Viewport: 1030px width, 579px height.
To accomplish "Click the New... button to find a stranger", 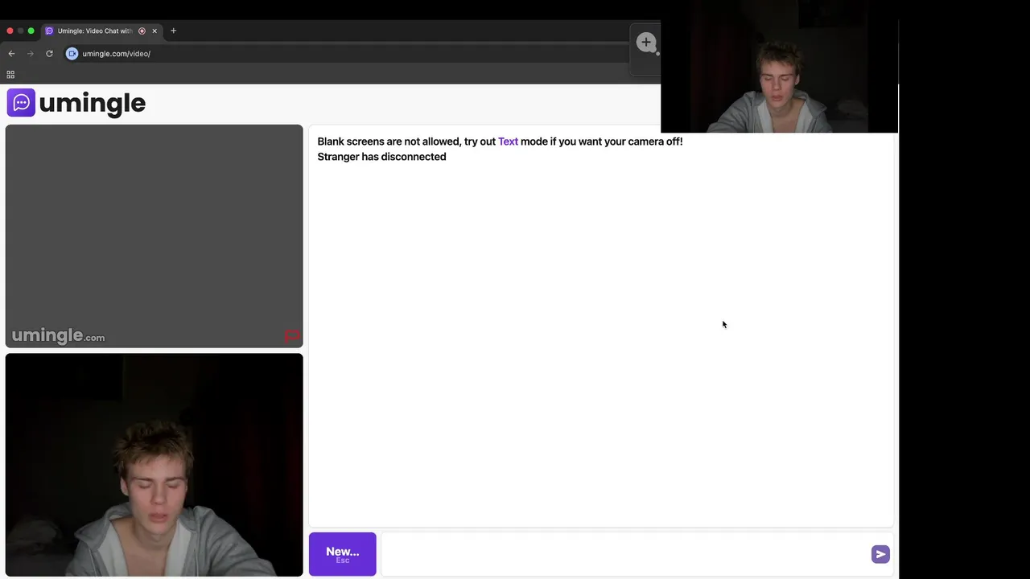I will click(342, 554).
